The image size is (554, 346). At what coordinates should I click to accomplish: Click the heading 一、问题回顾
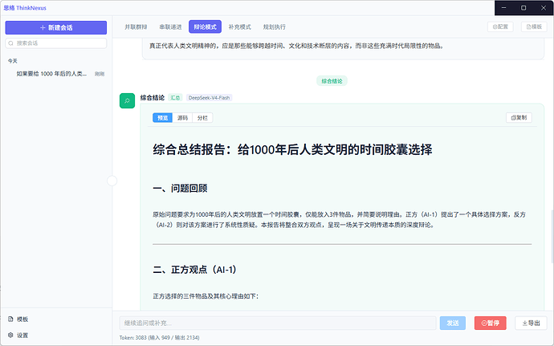[180, 189]
